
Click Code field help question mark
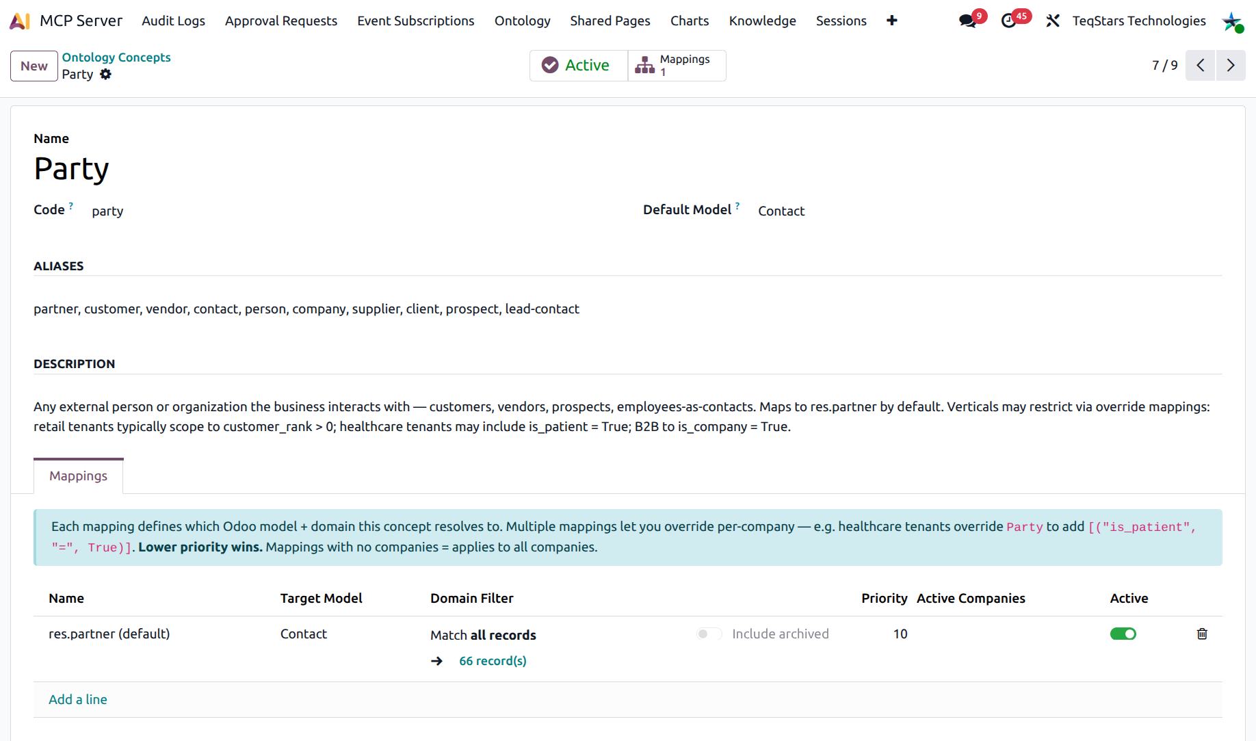(71, 205)
